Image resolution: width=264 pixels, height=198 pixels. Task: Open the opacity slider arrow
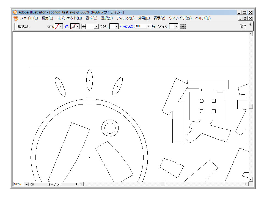[x=149, y=26]
